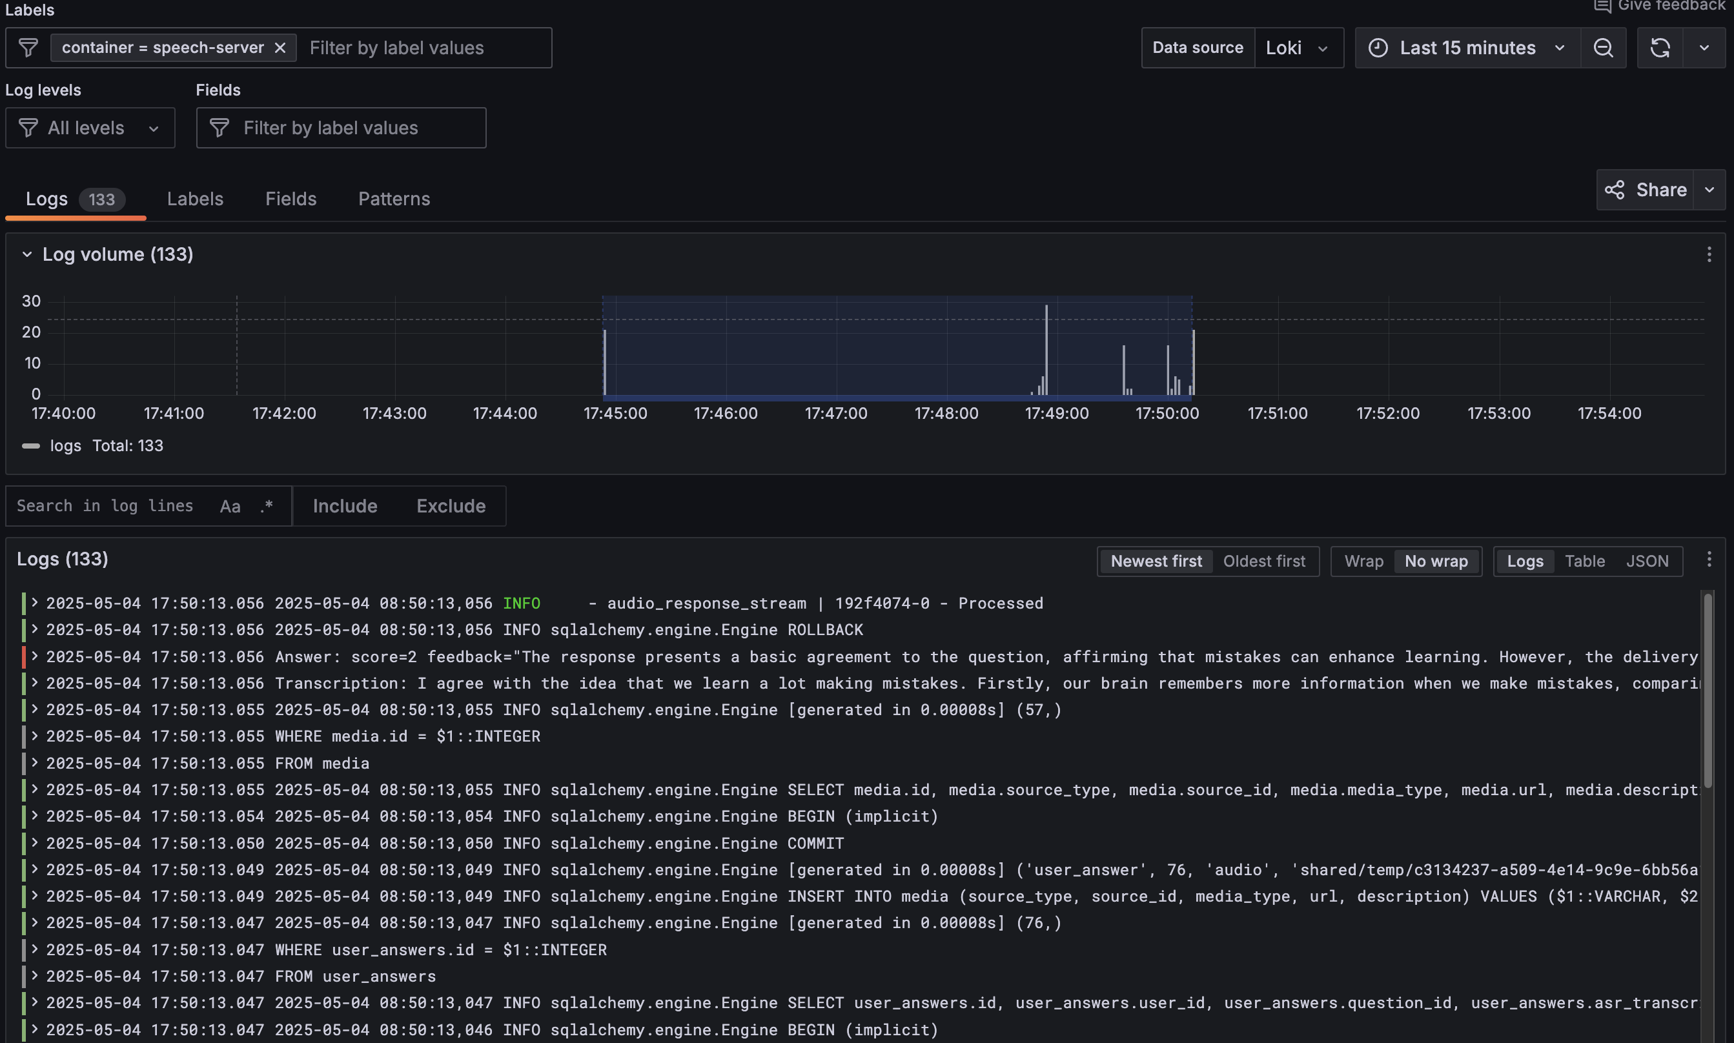This screenshot has height=1043, width=1734.
Task: Click the Give feedback link
Action: [1659, 6]
